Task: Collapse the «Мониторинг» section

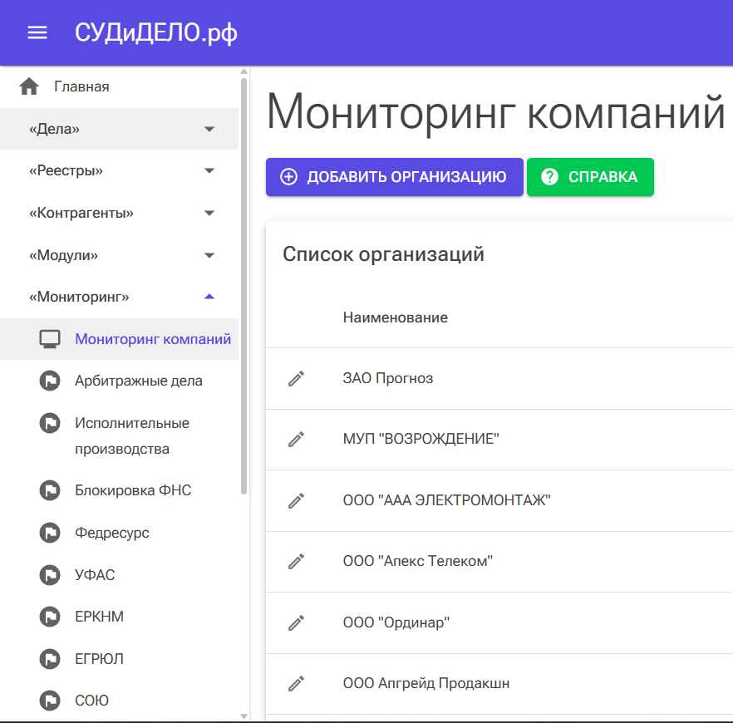Action: 209,297
